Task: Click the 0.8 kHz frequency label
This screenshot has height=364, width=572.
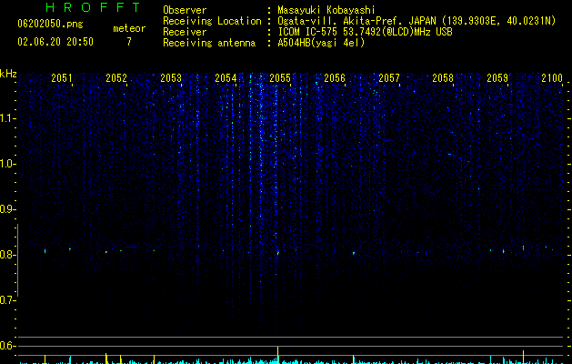Action: 7,255
